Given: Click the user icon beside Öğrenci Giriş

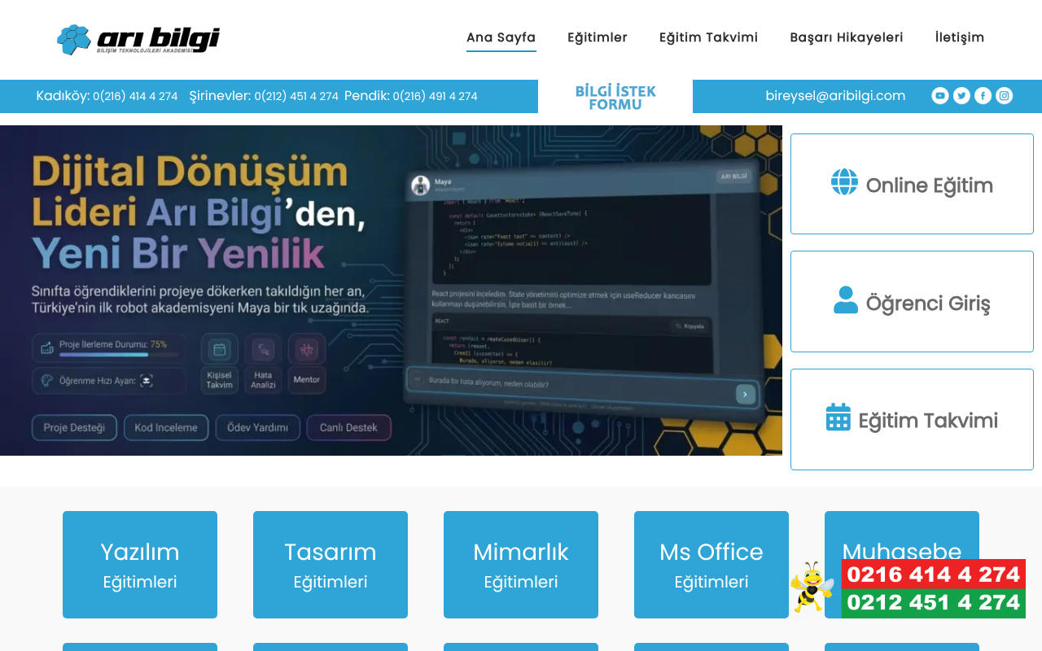Looking at the screenshot, I should 846,299.
